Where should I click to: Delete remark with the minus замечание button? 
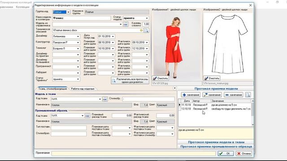234,95
